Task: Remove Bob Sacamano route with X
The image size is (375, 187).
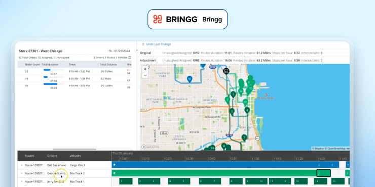Action: tap(21, 165)
